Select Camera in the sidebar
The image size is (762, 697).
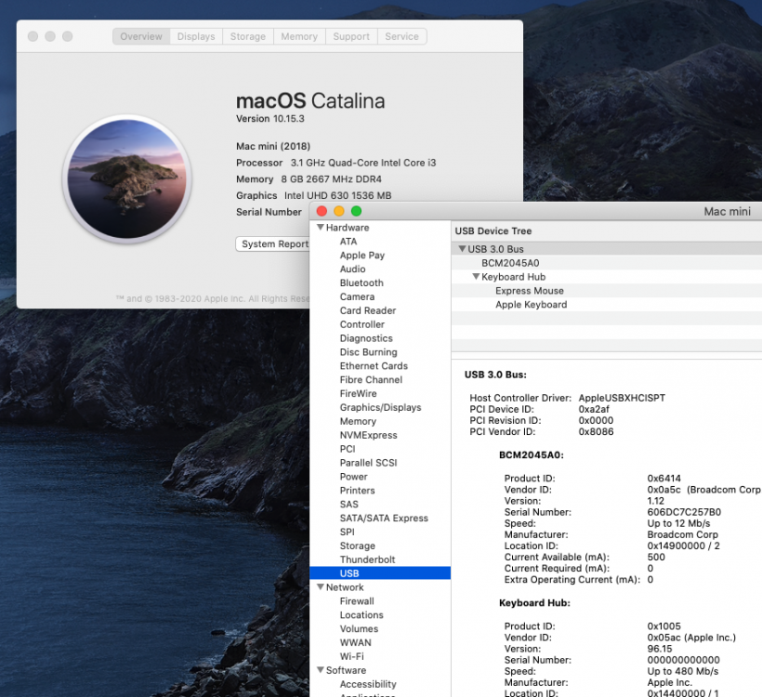[357, 297]
